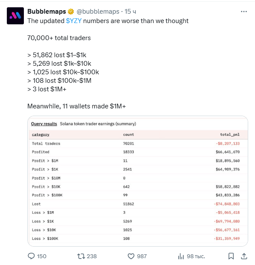255x265 pixels.
Task: Open the embedded query results image
Action: click(x=138, y=181)
